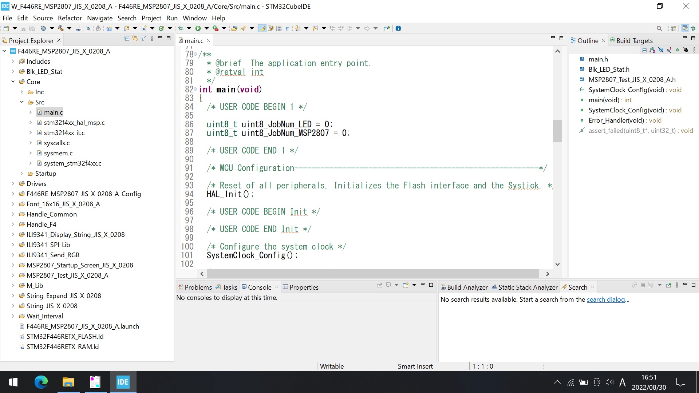Click the Build Analyzer tab icon
699x393 pixels.
(x=443, y=287)
